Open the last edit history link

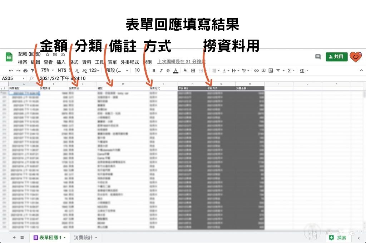181,62
